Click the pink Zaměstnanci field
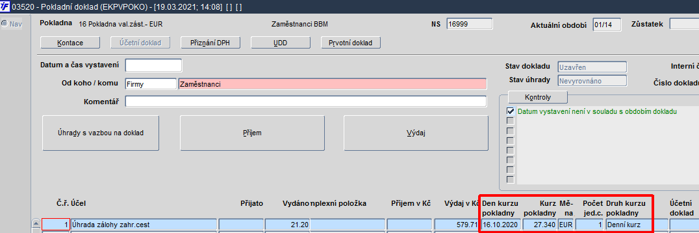Image resolution: width=699 pixels, height=233 pixels. click(x=333, y=84)
